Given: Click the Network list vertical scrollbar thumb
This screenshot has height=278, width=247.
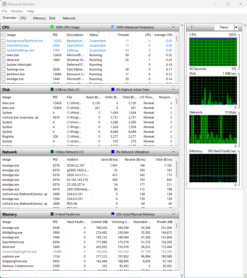Looking at the screenshot, I should click(177, 169).
